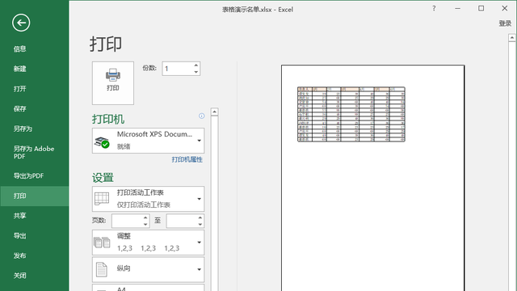The height and width of the screenshot is (291, 517).
Task: Click the 至 end page field
Action: click(x=182, y=221)
